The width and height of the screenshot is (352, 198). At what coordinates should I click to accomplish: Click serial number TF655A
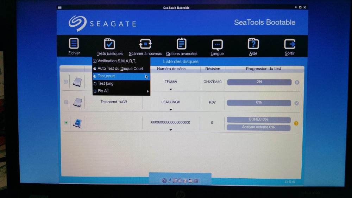pyautogui.click(x=171, y=82)
